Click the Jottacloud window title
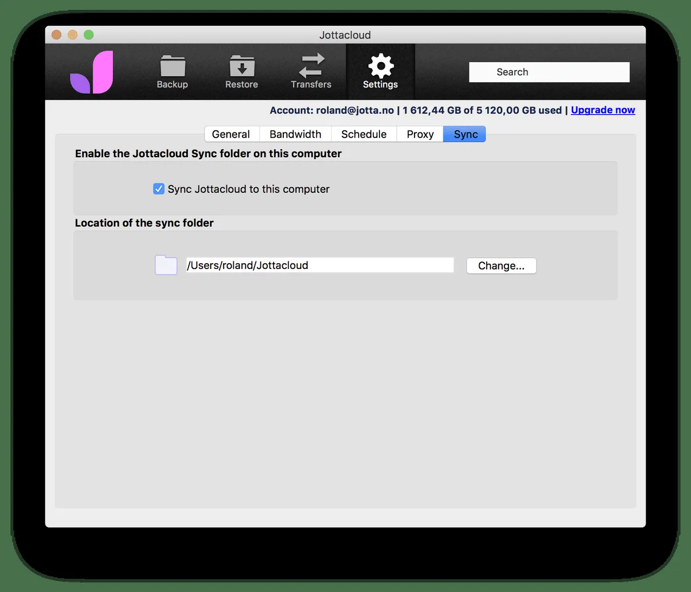 click(345, 35)
